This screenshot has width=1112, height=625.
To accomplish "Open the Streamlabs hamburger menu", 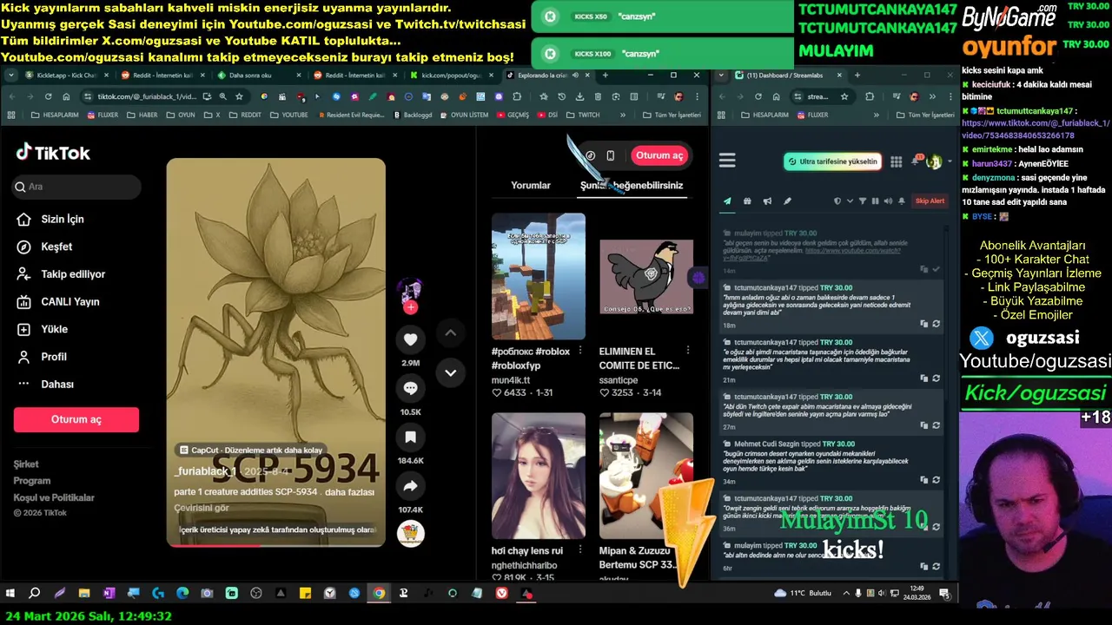I will 727,160.
